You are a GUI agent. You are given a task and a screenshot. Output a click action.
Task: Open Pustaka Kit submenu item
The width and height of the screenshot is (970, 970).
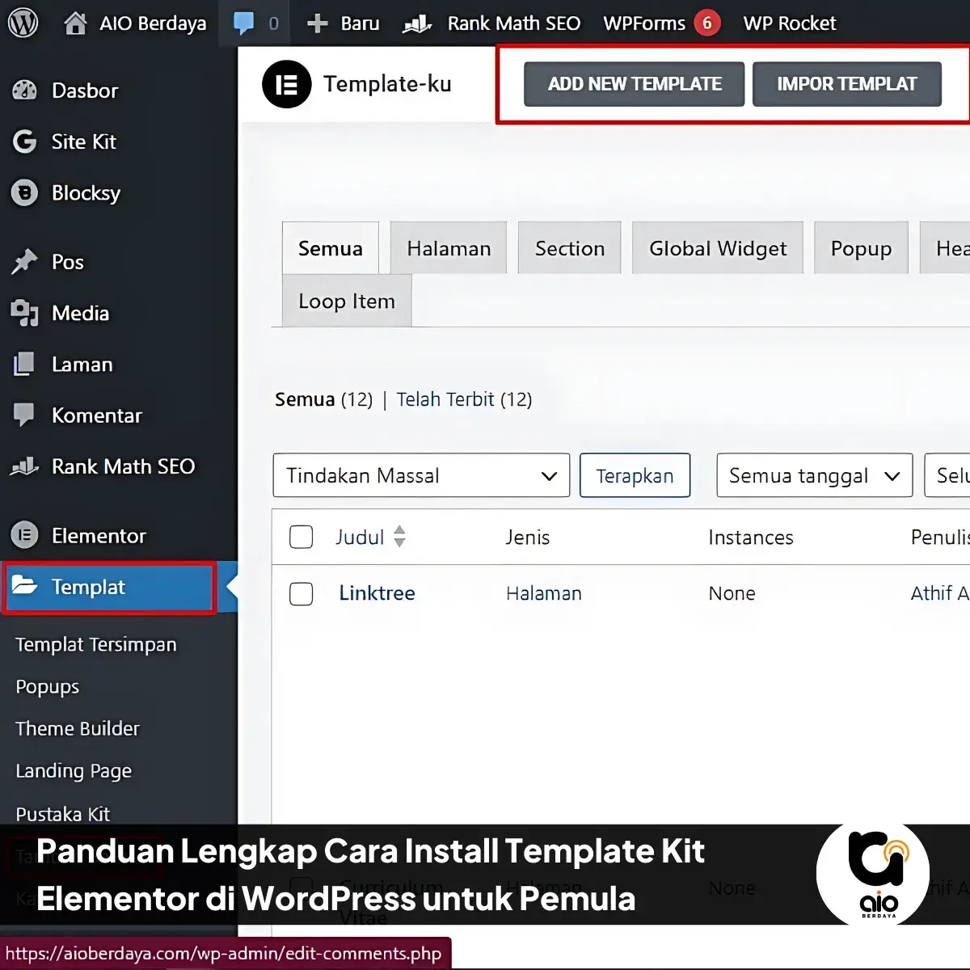pyautogui.click(x=63, y=813)
